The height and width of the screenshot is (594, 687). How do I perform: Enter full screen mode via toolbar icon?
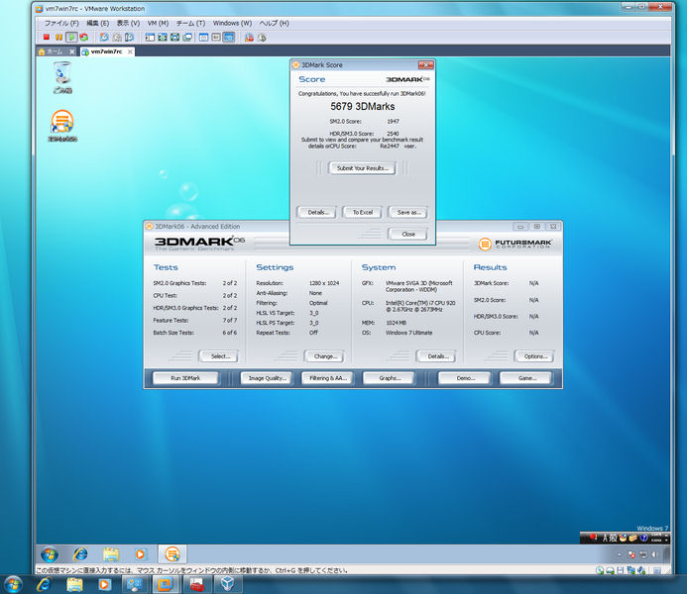(x=163, y=38)
